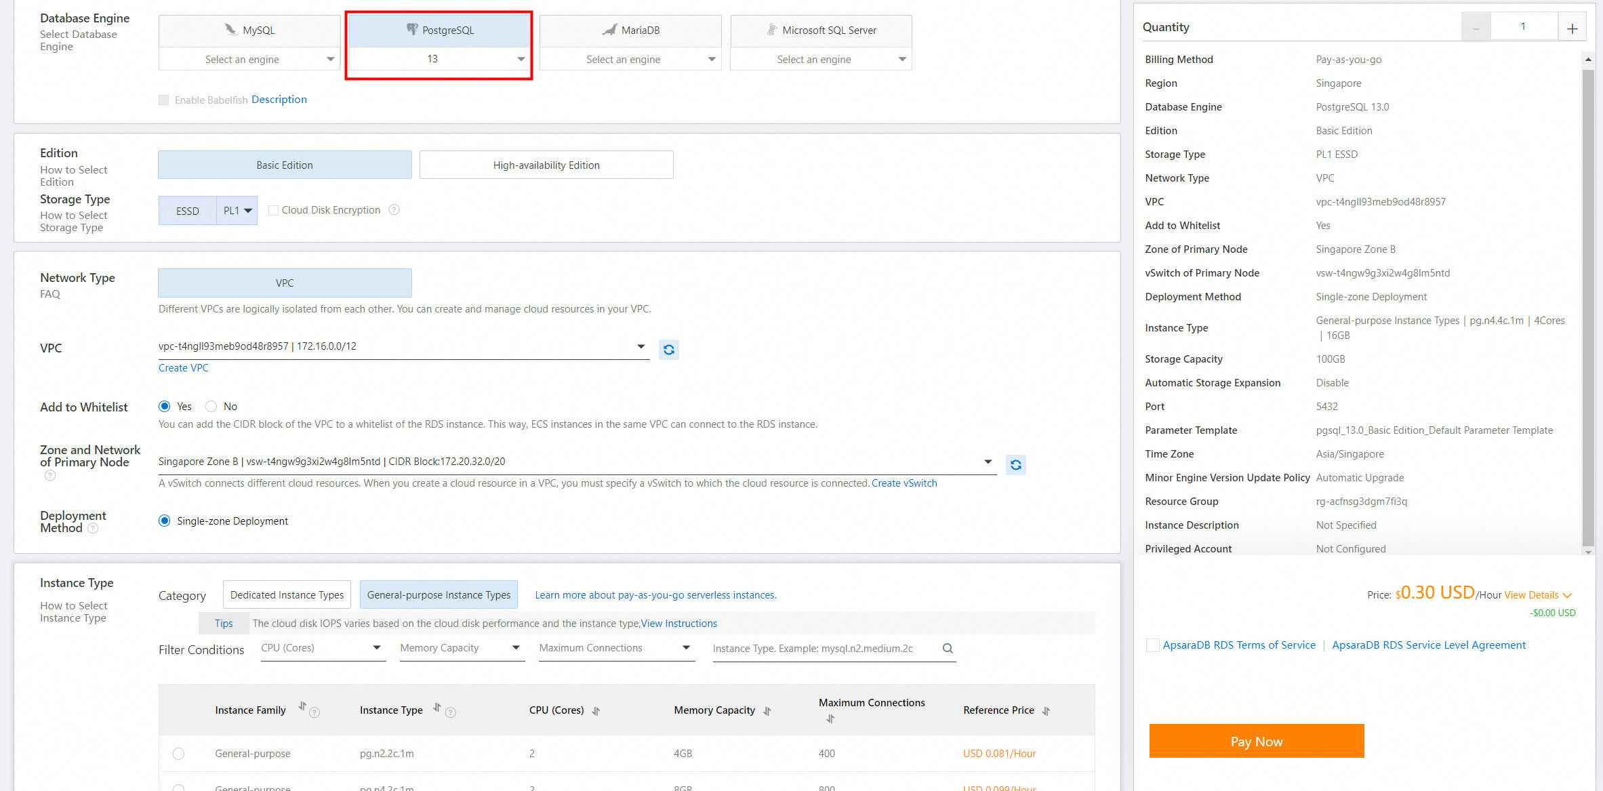The width and height of the screenshot is (1603, 791).
Task: Select the Dedicated Instance Types category
Action: pos(287,594)
